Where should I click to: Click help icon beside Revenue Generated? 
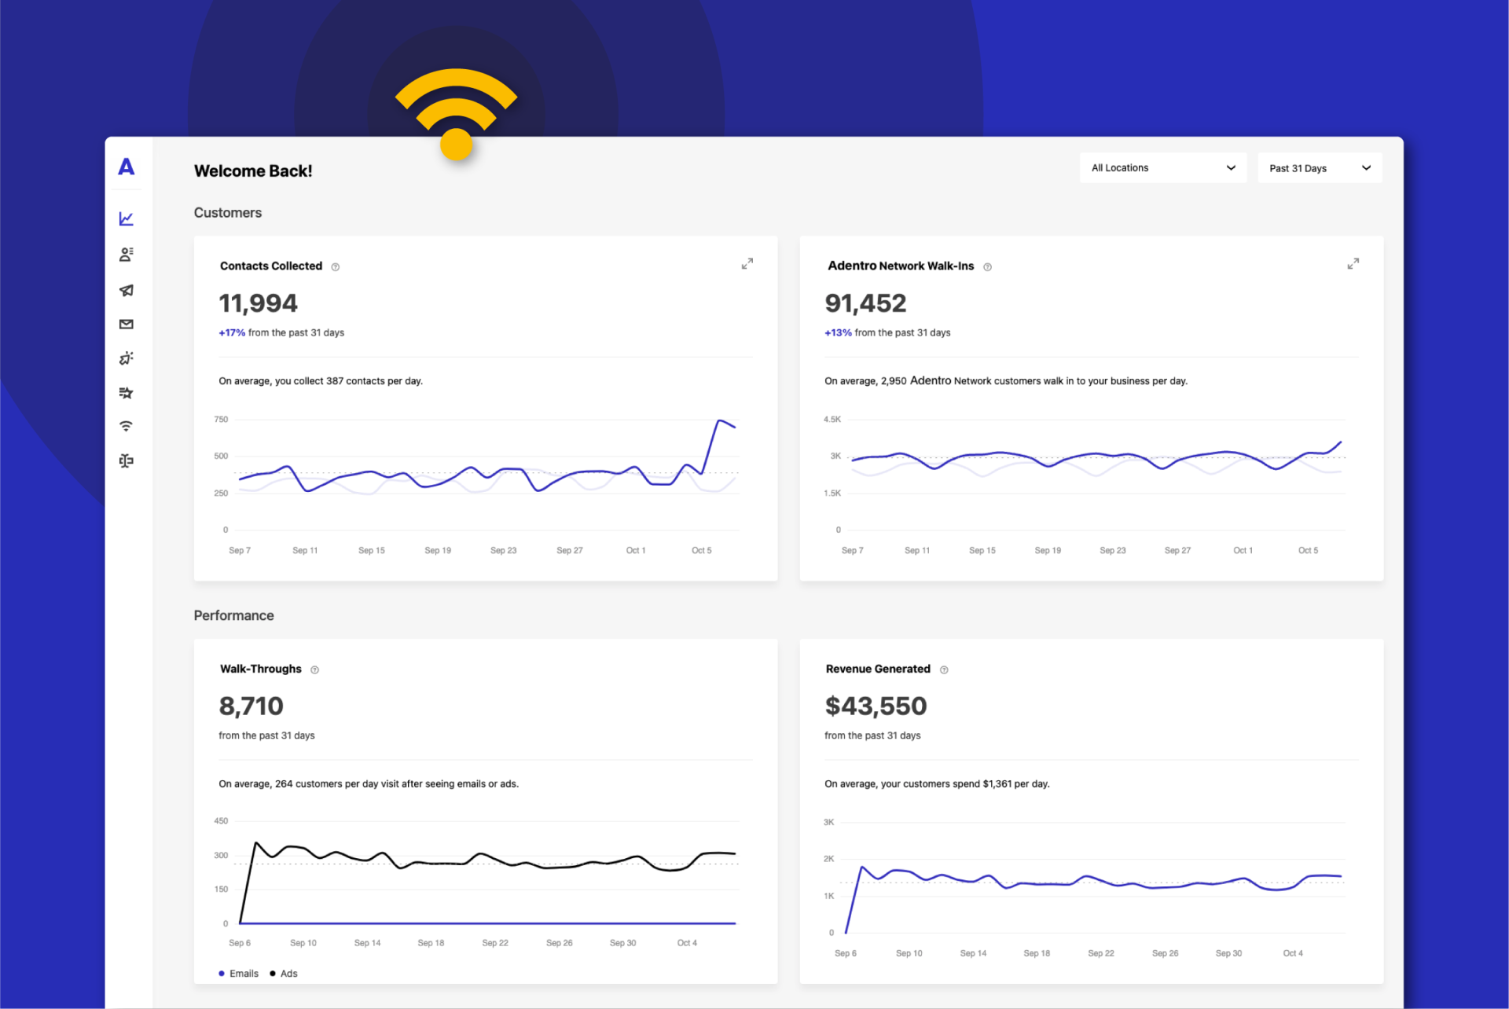944,670
